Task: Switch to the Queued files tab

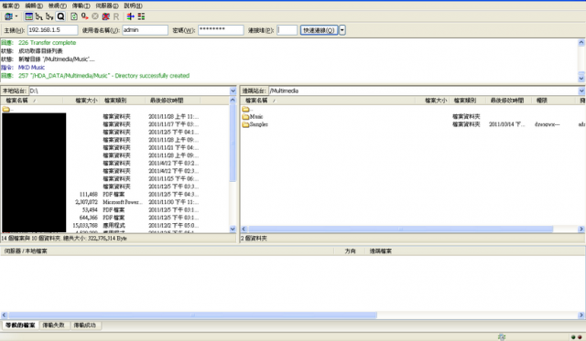Action: point(20,325)
